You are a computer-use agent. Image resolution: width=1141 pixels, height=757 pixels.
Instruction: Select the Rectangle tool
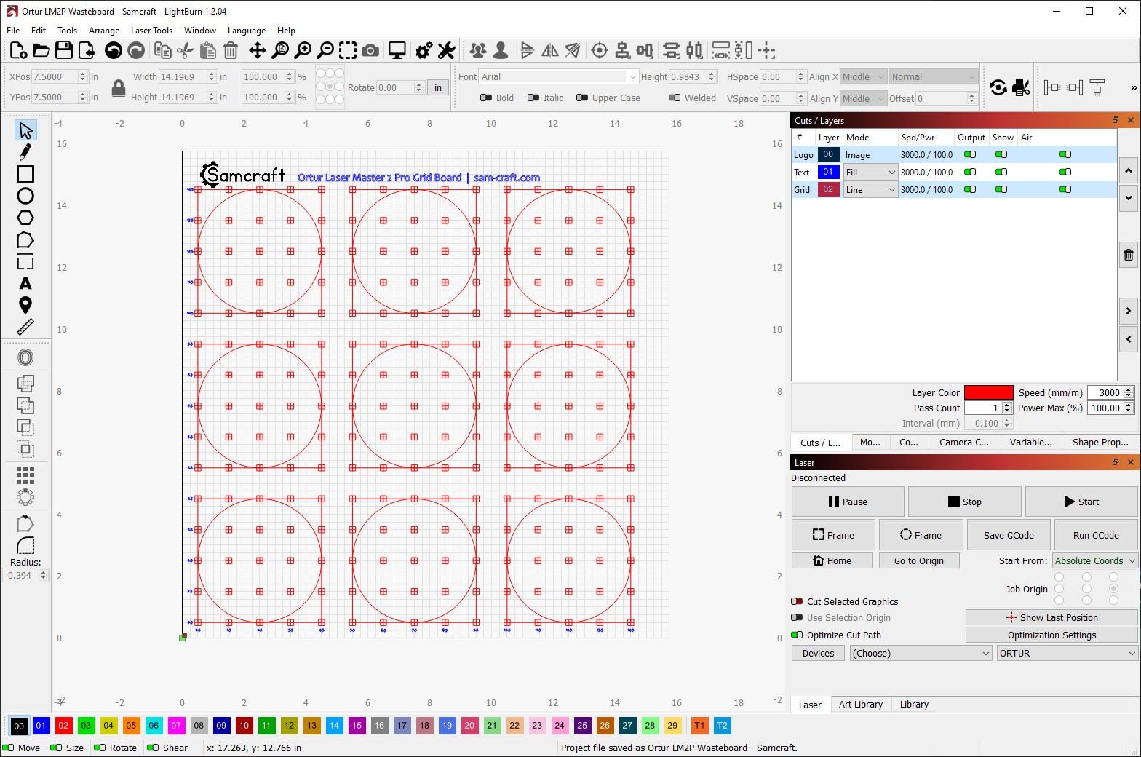click(x=25, y=174)
